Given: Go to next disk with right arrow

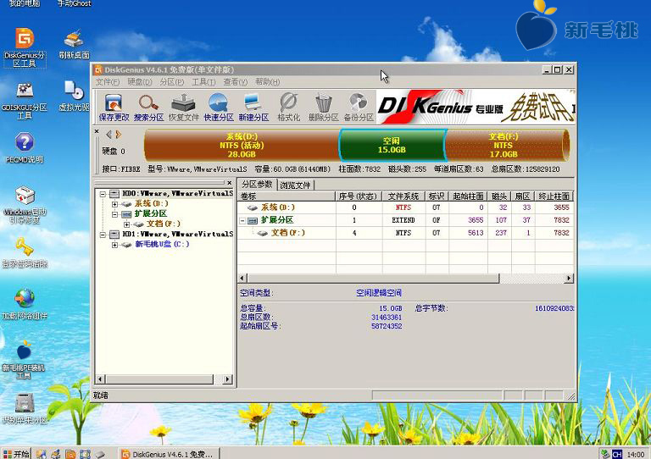Looking at the screenshot, I should click(119, 135).
